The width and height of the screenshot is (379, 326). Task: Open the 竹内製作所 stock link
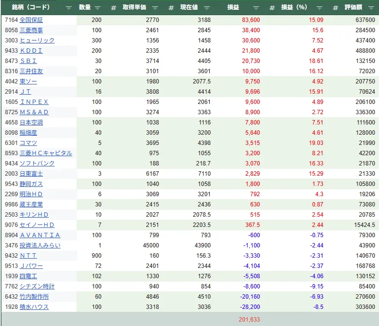pyautogui.click(x=34, y=297)
